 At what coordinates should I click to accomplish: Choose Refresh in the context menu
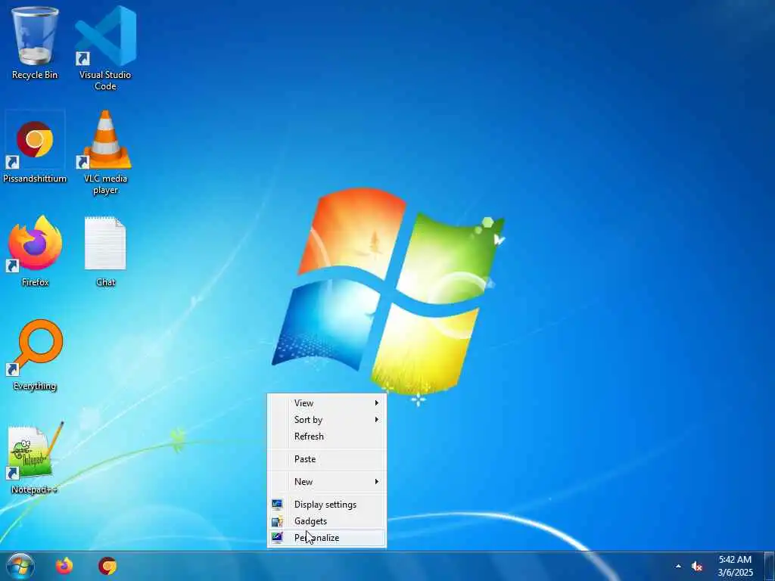click(327, 437)
